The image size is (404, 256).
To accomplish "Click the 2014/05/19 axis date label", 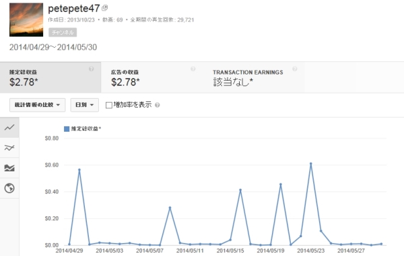I will pos(271,251).
